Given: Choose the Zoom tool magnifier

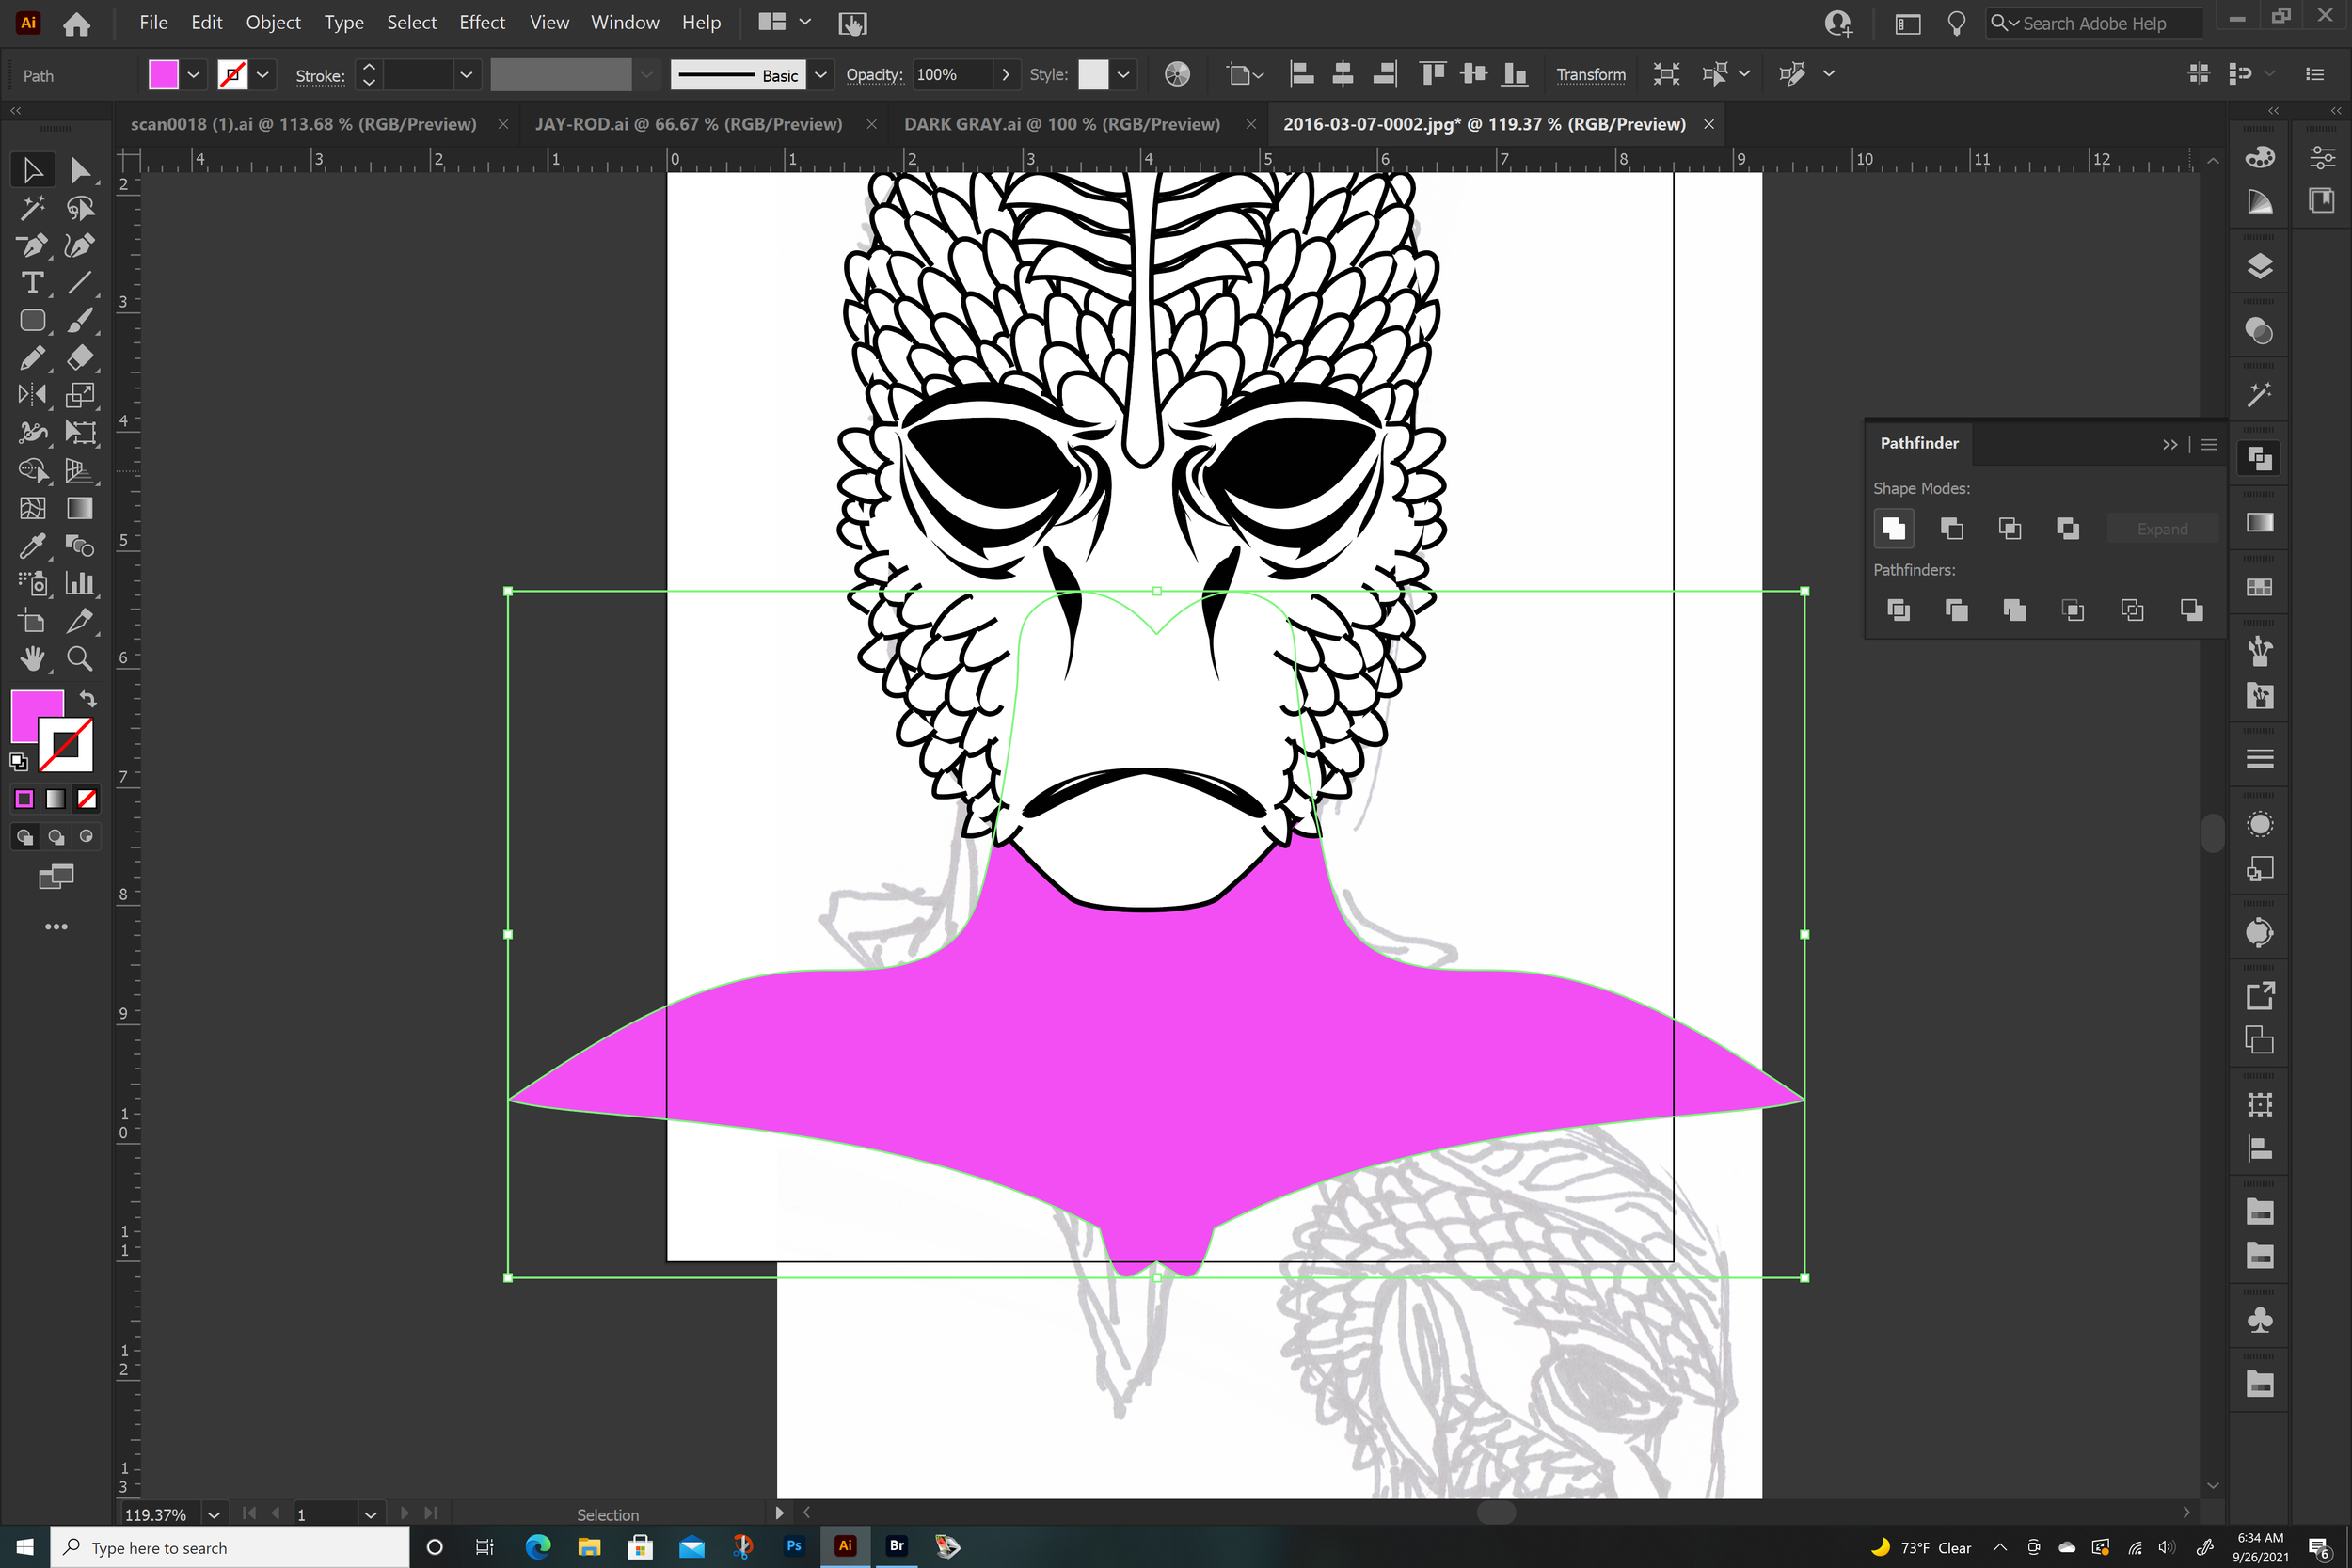Looking at the screenshot, I should (80, 658).
